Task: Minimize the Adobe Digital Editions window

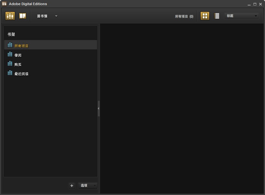Action: coord(249,4)
